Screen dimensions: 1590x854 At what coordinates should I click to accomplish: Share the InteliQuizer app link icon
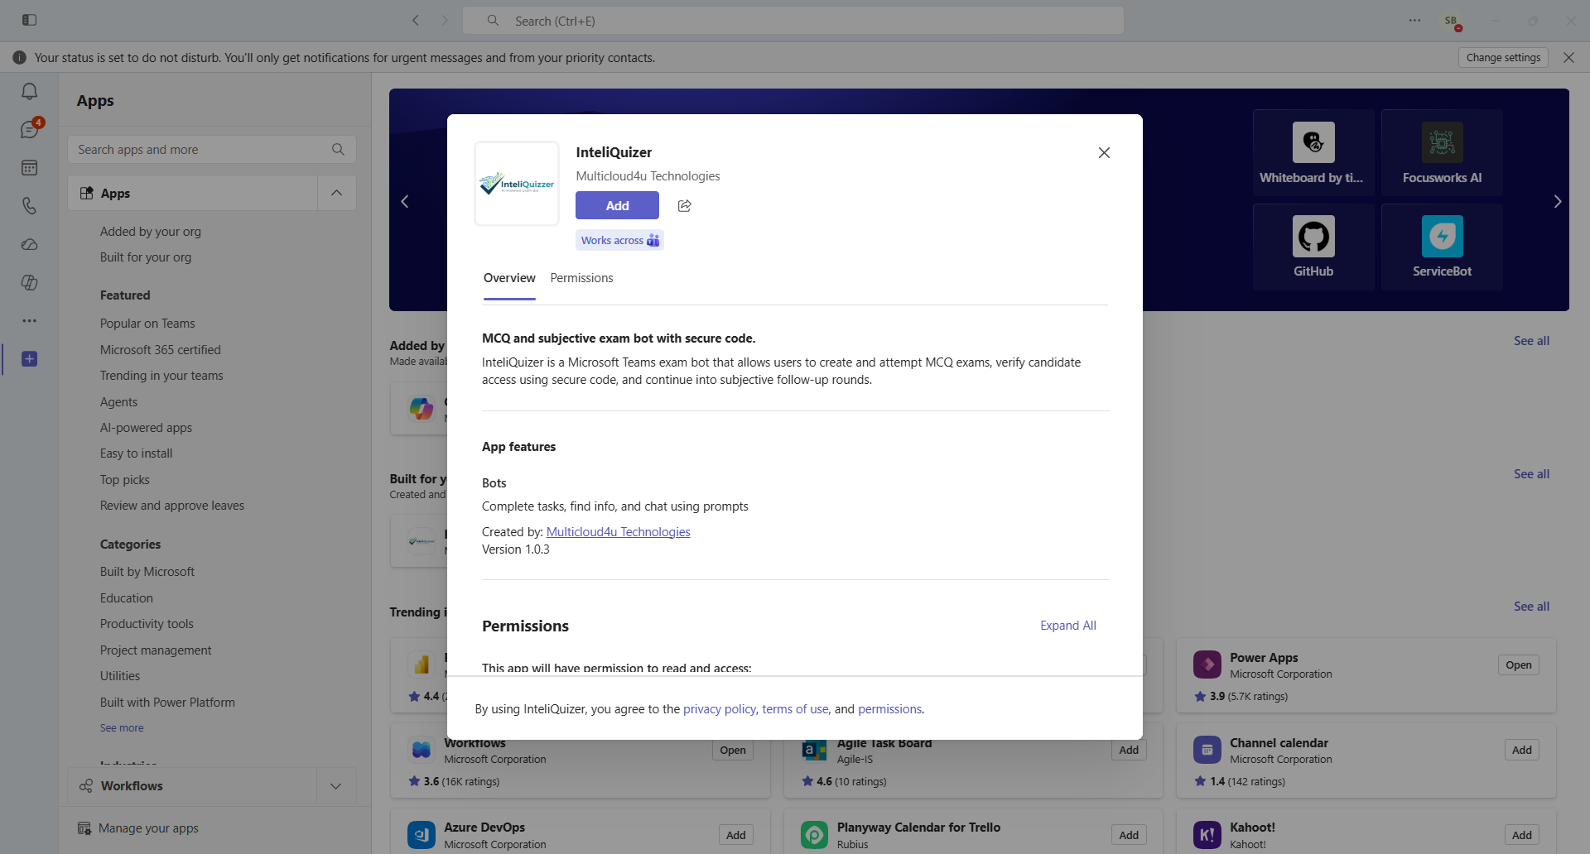[x=684, y=205]
